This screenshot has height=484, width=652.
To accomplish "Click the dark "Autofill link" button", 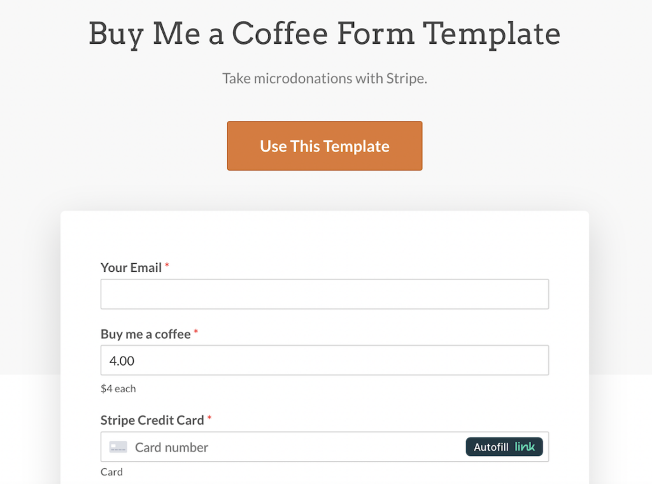I will (504, 446).
